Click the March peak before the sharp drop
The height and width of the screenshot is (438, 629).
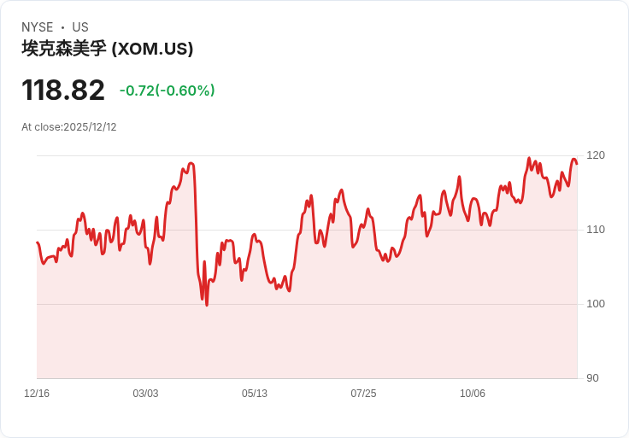tap(191, 163)
